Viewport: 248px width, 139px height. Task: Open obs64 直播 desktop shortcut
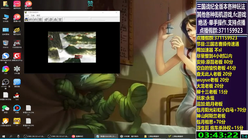(x=6, y=84)
